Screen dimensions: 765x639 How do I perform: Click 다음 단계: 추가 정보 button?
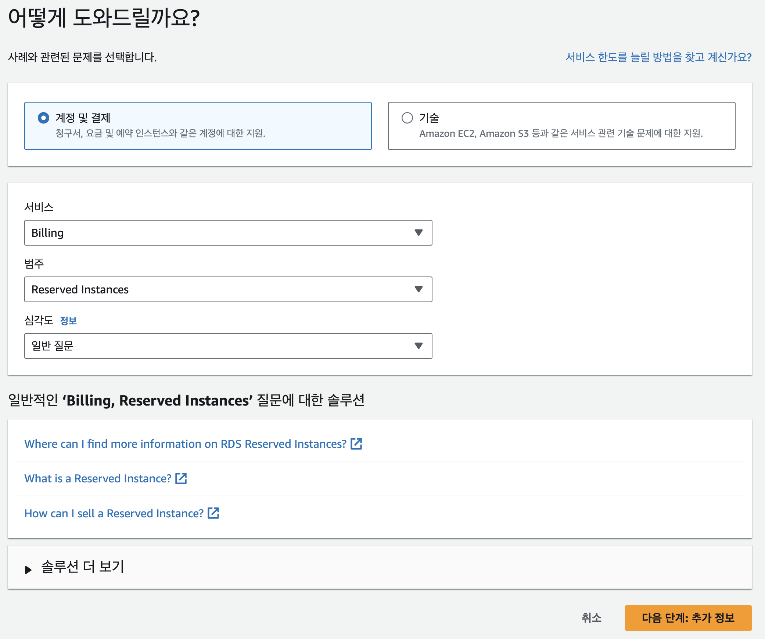coord(688,618)
